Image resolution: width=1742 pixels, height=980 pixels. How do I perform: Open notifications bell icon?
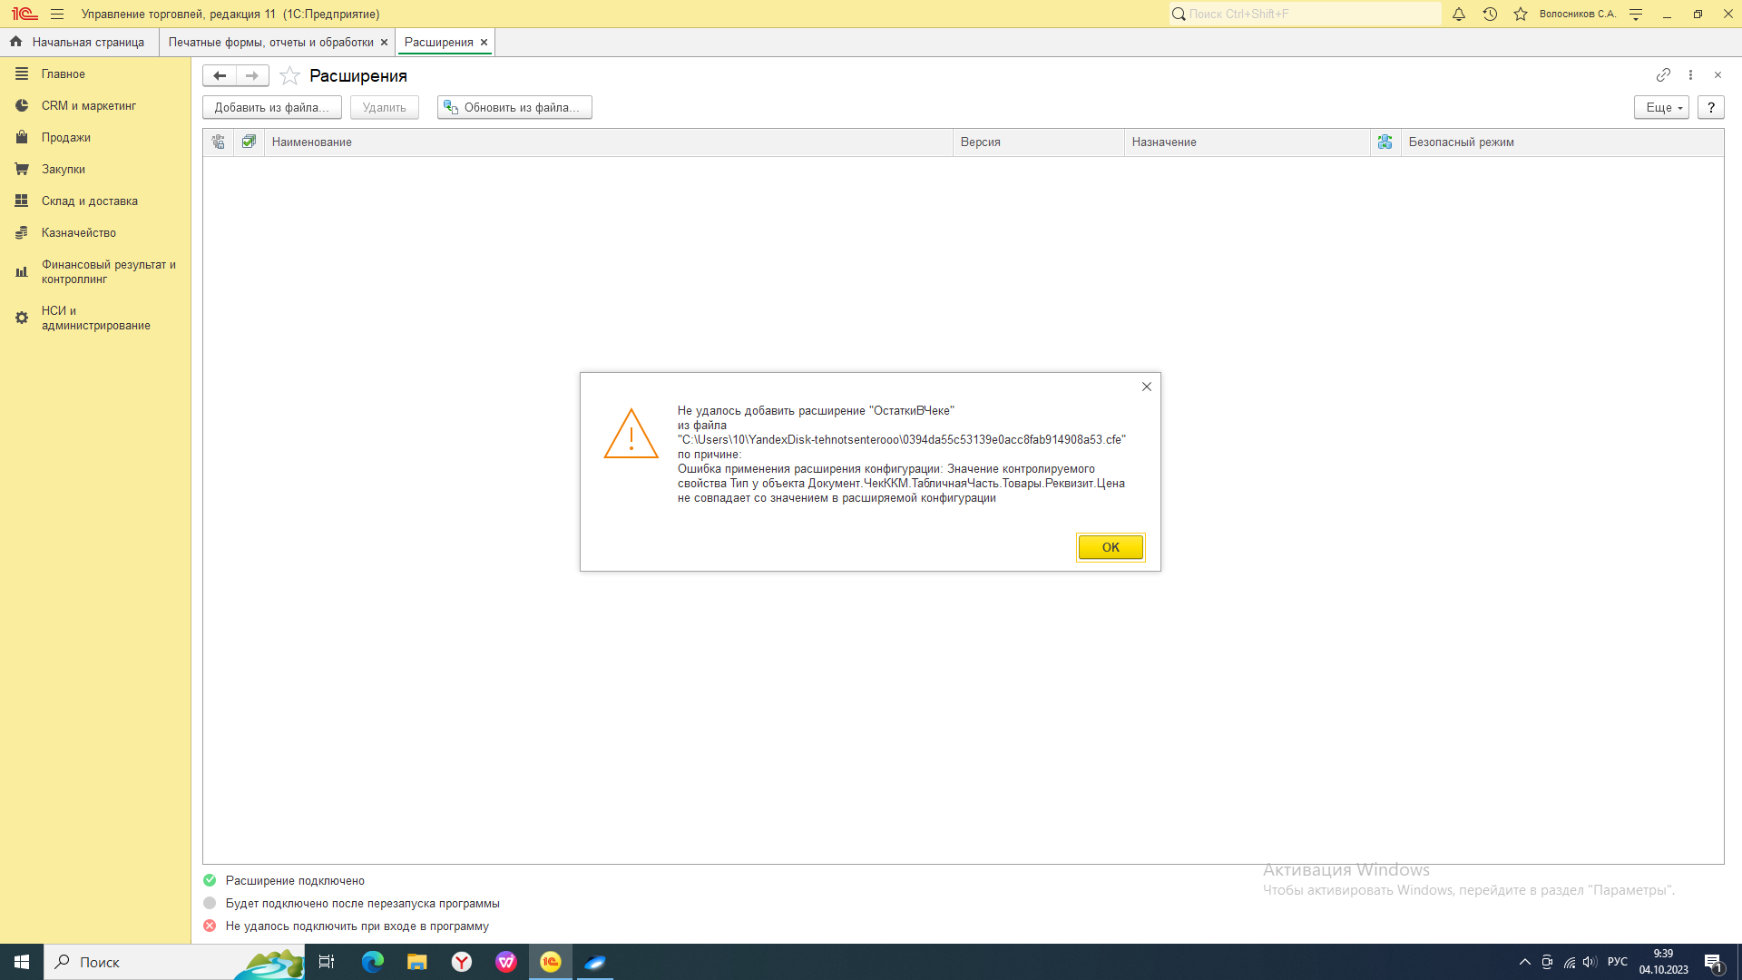[1459, 14]
